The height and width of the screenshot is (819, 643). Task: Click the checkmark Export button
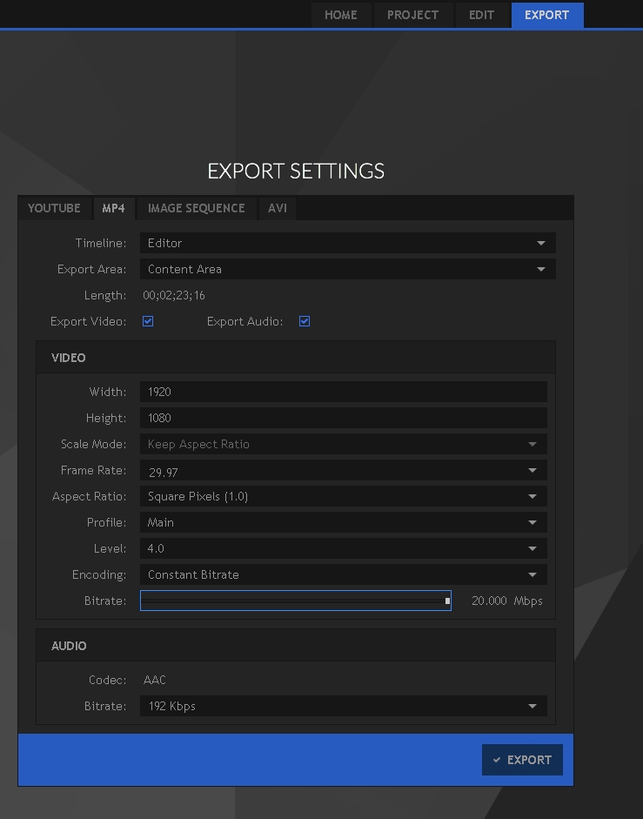click(x=522, y=760)
